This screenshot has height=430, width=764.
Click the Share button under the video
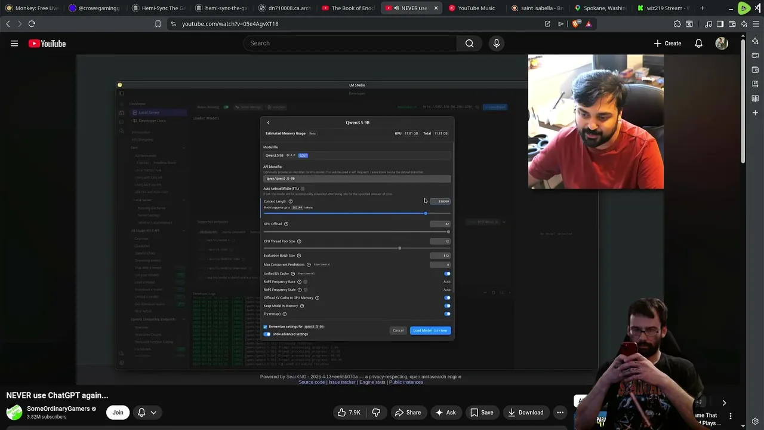pyautogui.click(x=408, y=412)
